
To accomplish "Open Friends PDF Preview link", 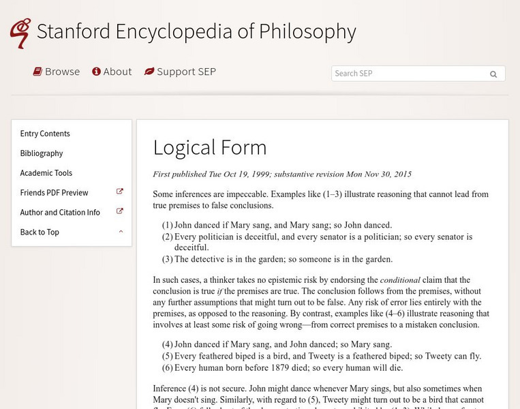I will point(54,193).
